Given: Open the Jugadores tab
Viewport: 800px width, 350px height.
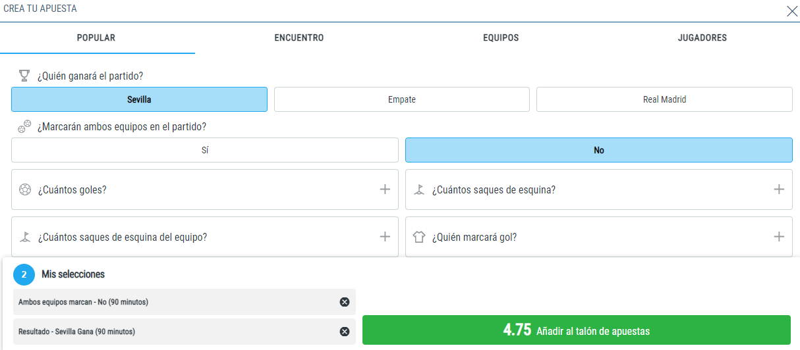Looking at the screenshot, I should click(x=702, y=37).
